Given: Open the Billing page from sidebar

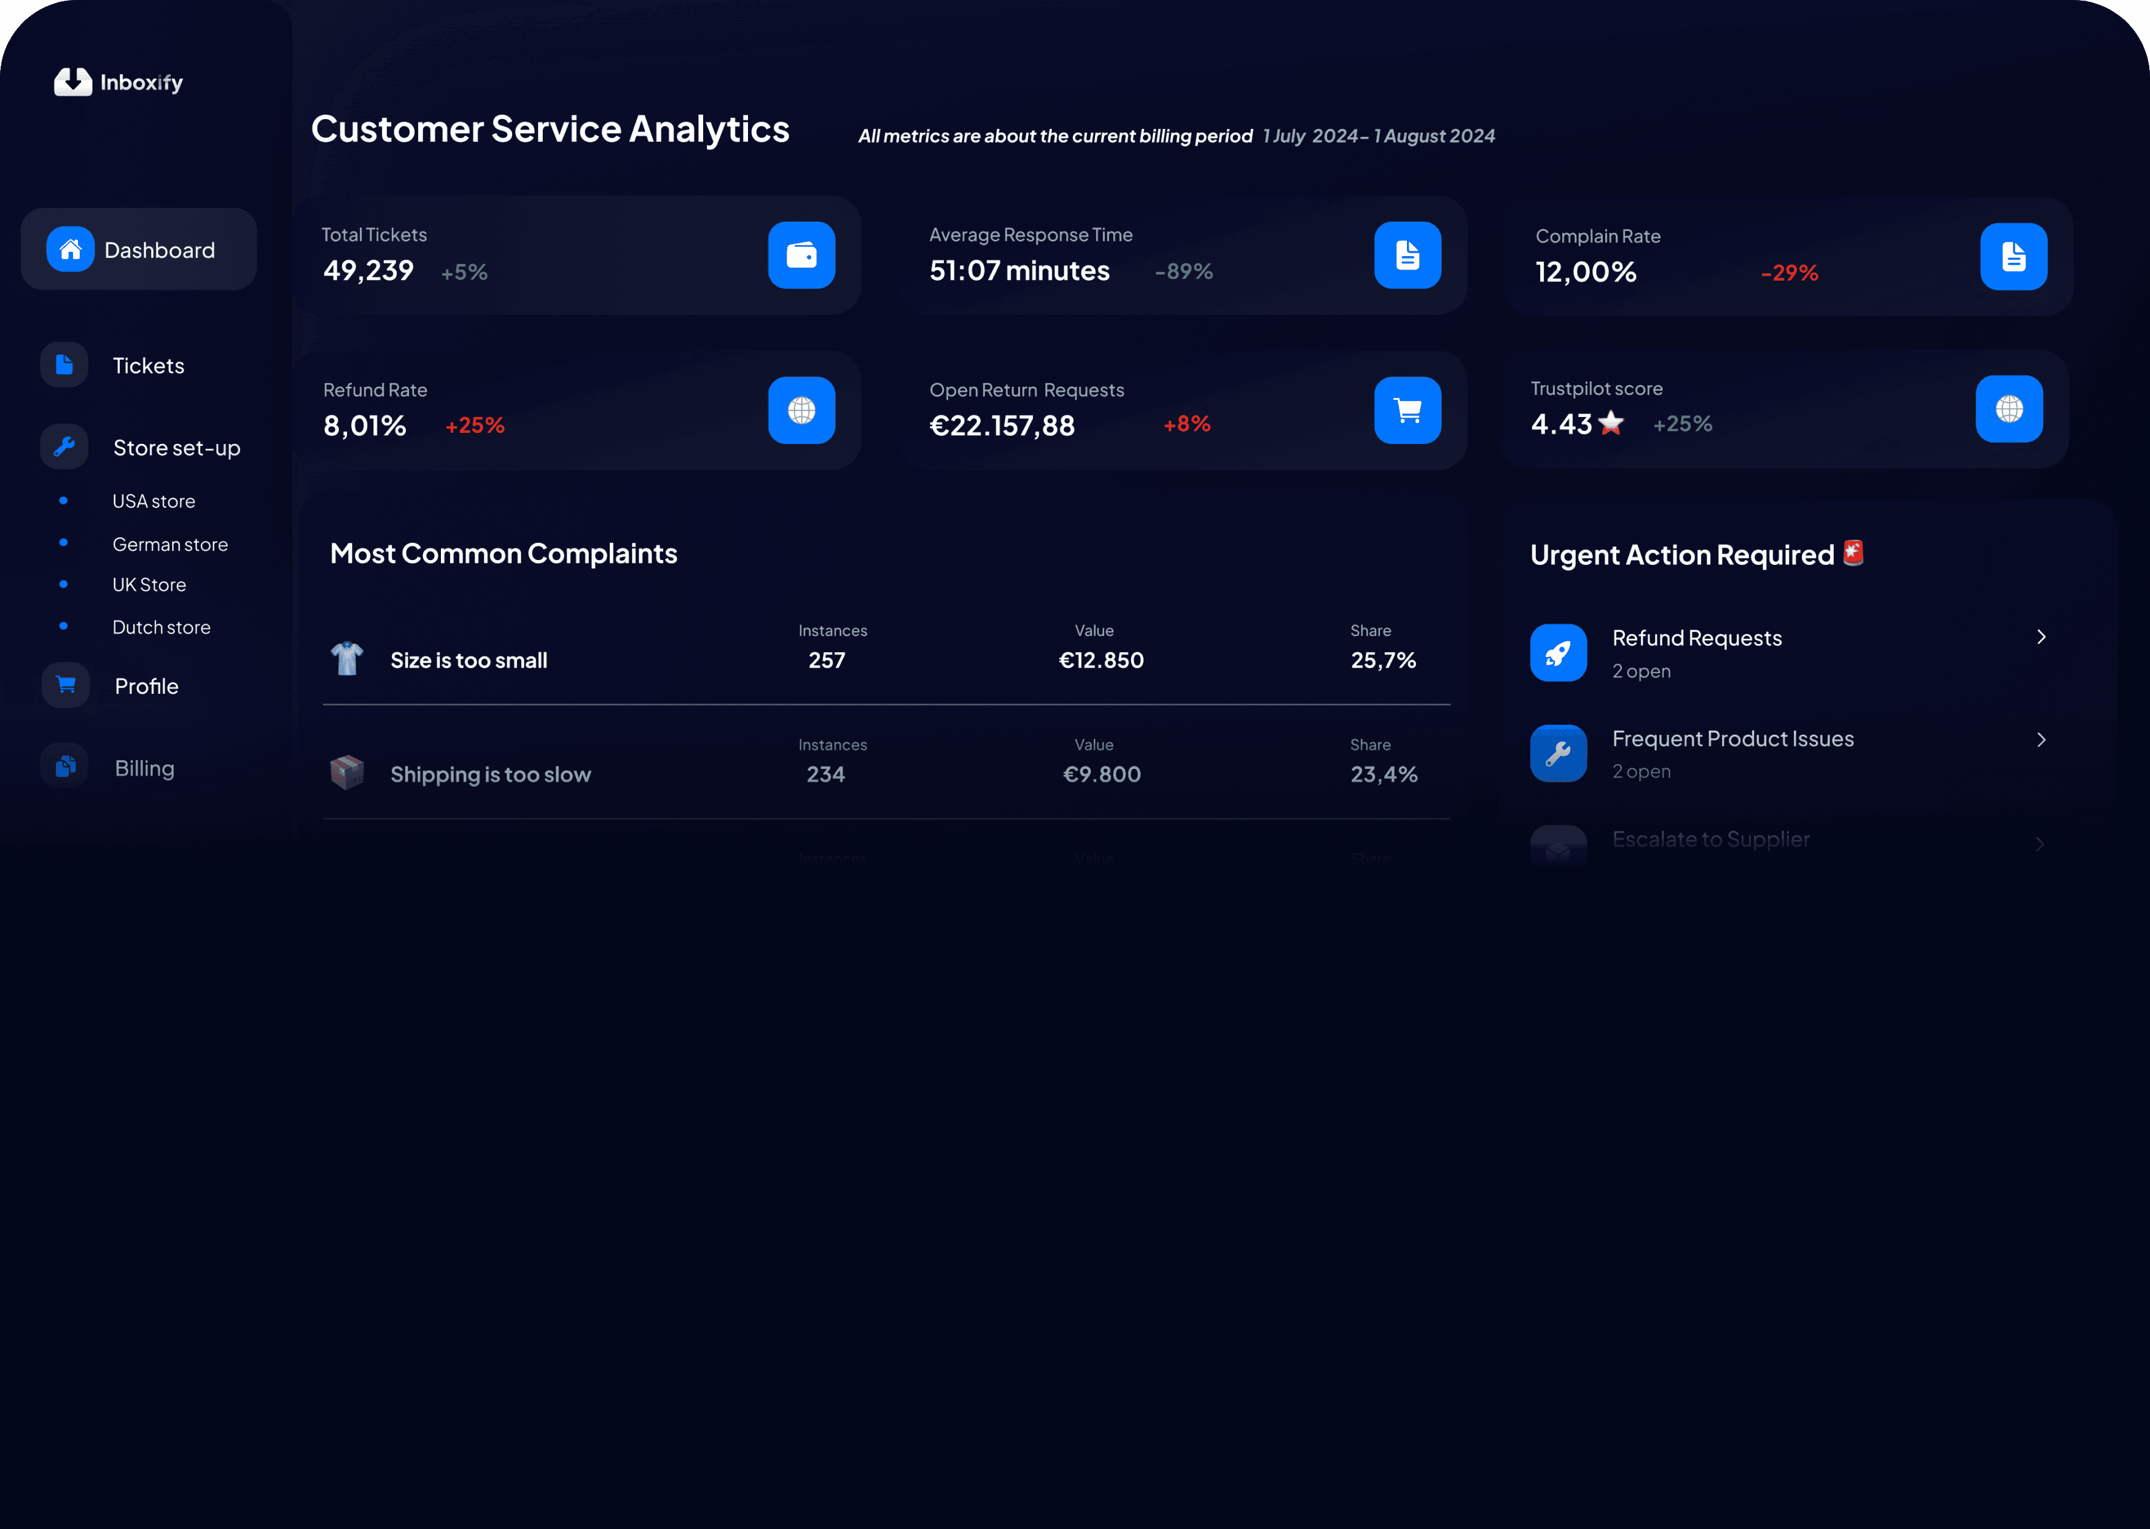Looking at the screenshot, I should tap(144, 768).
